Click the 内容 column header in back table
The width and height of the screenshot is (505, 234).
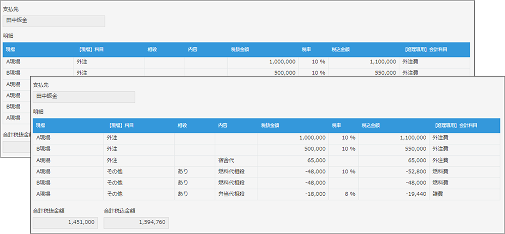(192, 49)
